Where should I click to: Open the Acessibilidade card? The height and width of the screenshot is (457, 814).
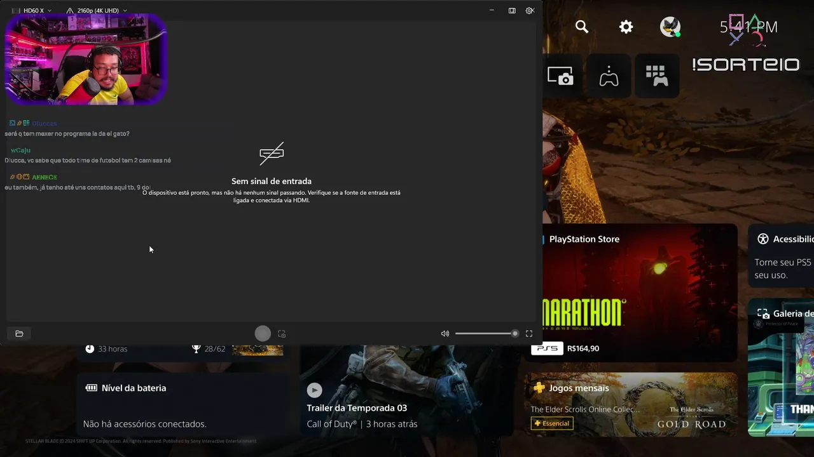tap(781, 256)
